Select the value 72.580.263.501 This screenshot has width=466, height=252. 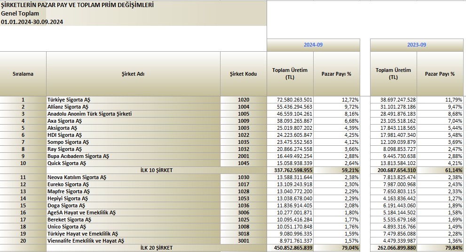pyautogui.click(x=290, y=100)
